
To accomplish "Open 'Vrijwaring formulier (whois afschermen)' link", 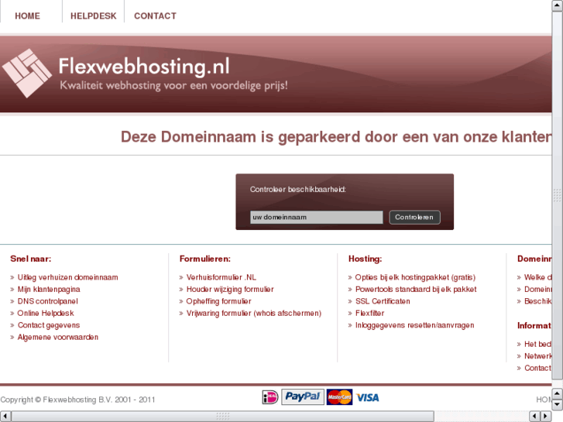I will 254,313.
